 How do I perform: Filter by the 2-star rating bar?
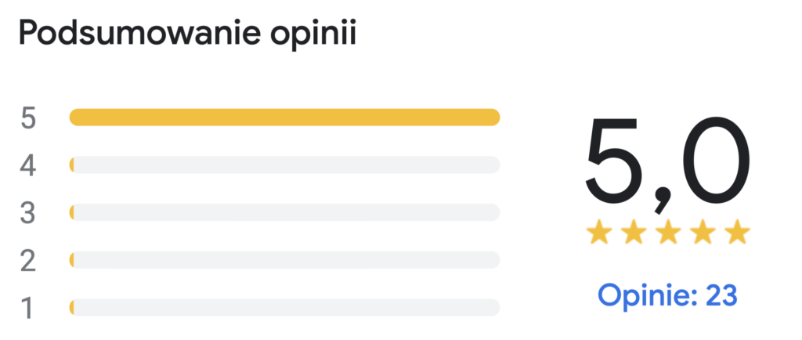click(x=284, y=259)
